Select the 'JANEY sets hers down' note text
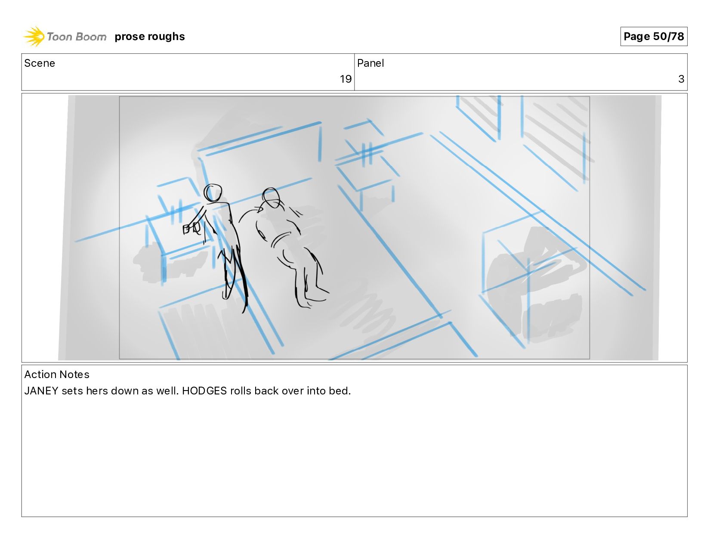Screen dimensions: 710x549 (x=188, y=391)
